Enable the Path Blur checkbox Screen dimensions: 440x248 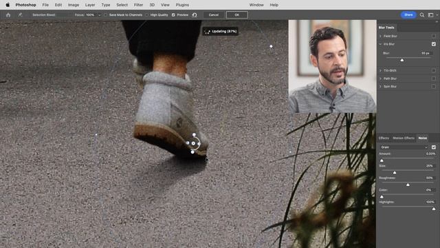click(x=434, y=79)
